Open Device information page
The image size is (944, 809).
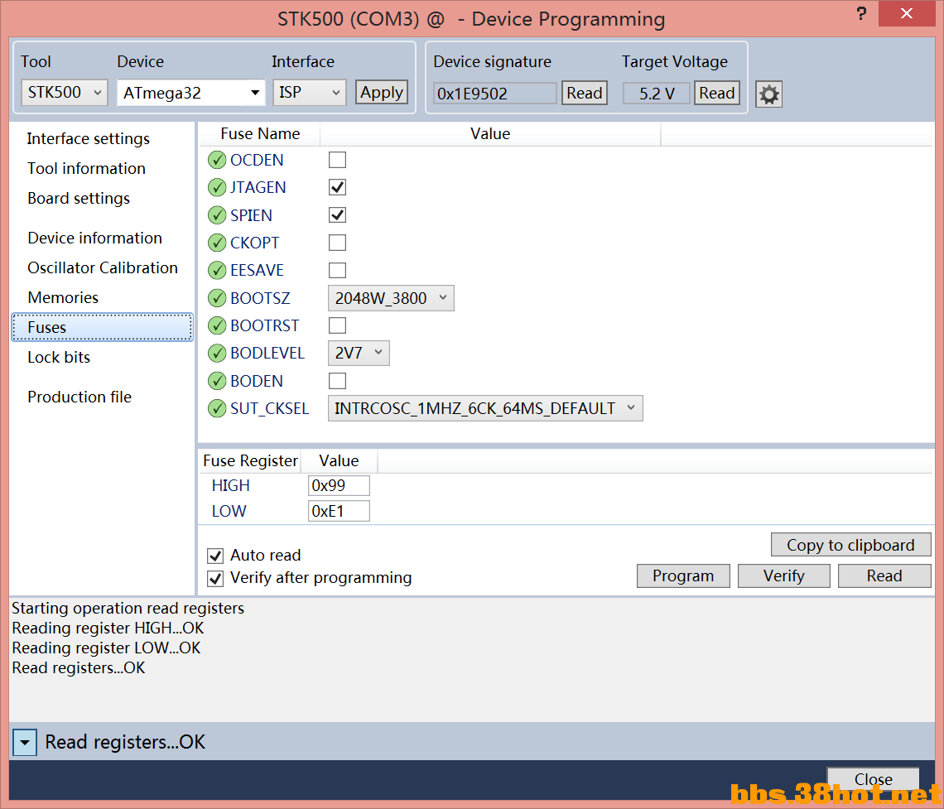95,238
